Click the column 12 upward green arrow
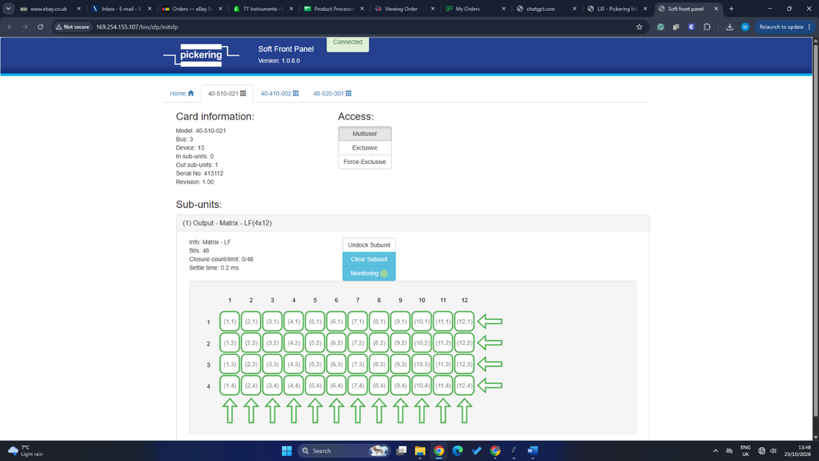 pyautogui.click(x=465, y=410)
